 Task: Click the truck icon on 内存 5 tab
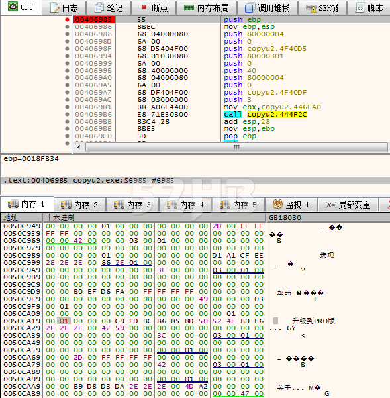click(225, 205)
